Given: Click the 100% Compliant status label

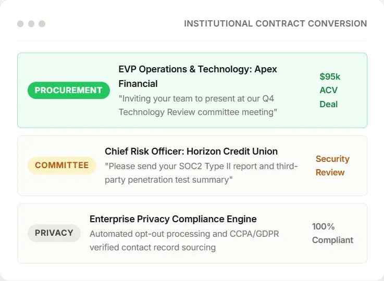Looking at the screenshot, I should tap(332, 233).
